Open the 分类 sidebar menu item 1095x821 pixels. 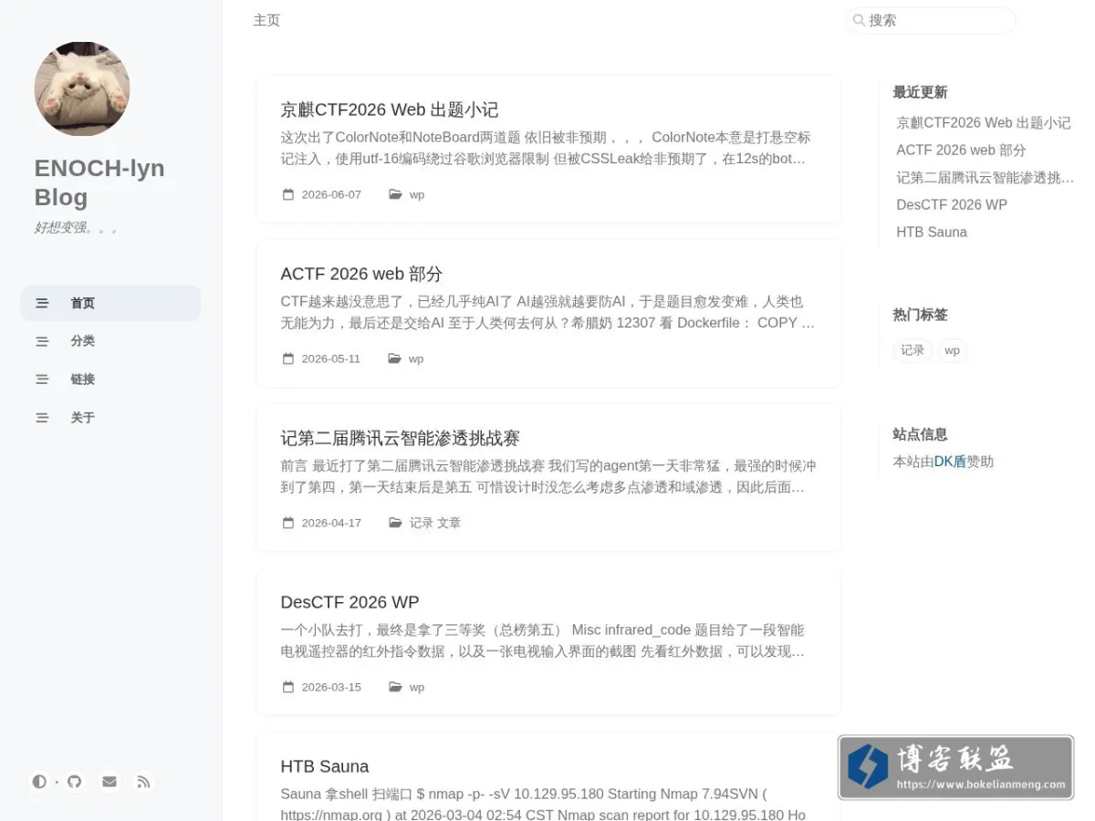point(110,341)
